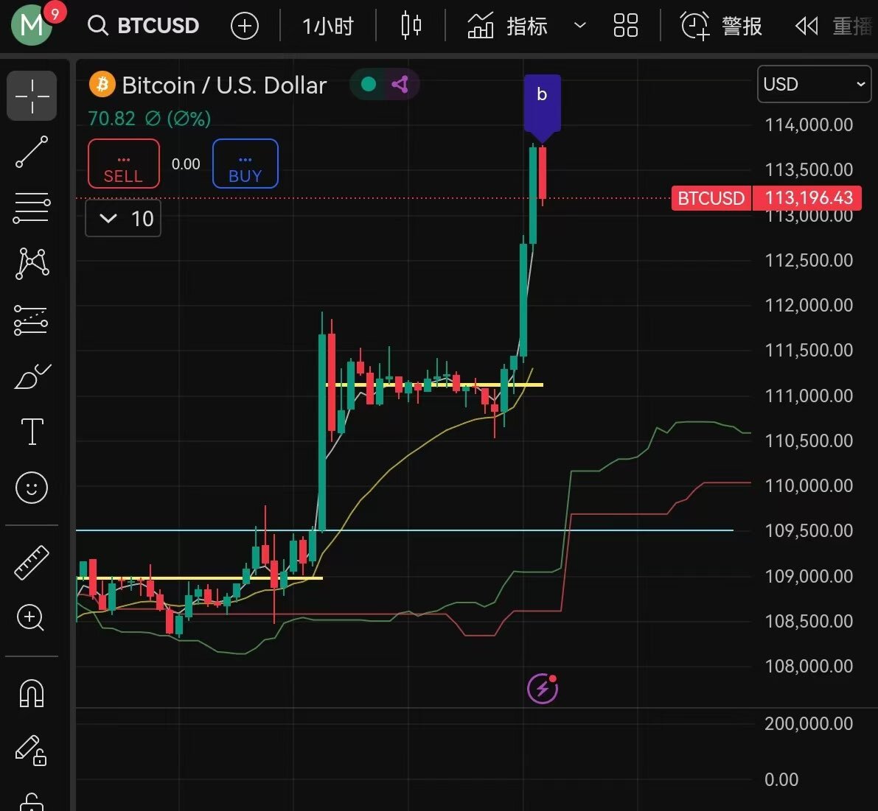Open the USD currency dropdown
Viewport: 878px width, 811px height.
pos(814,84)
